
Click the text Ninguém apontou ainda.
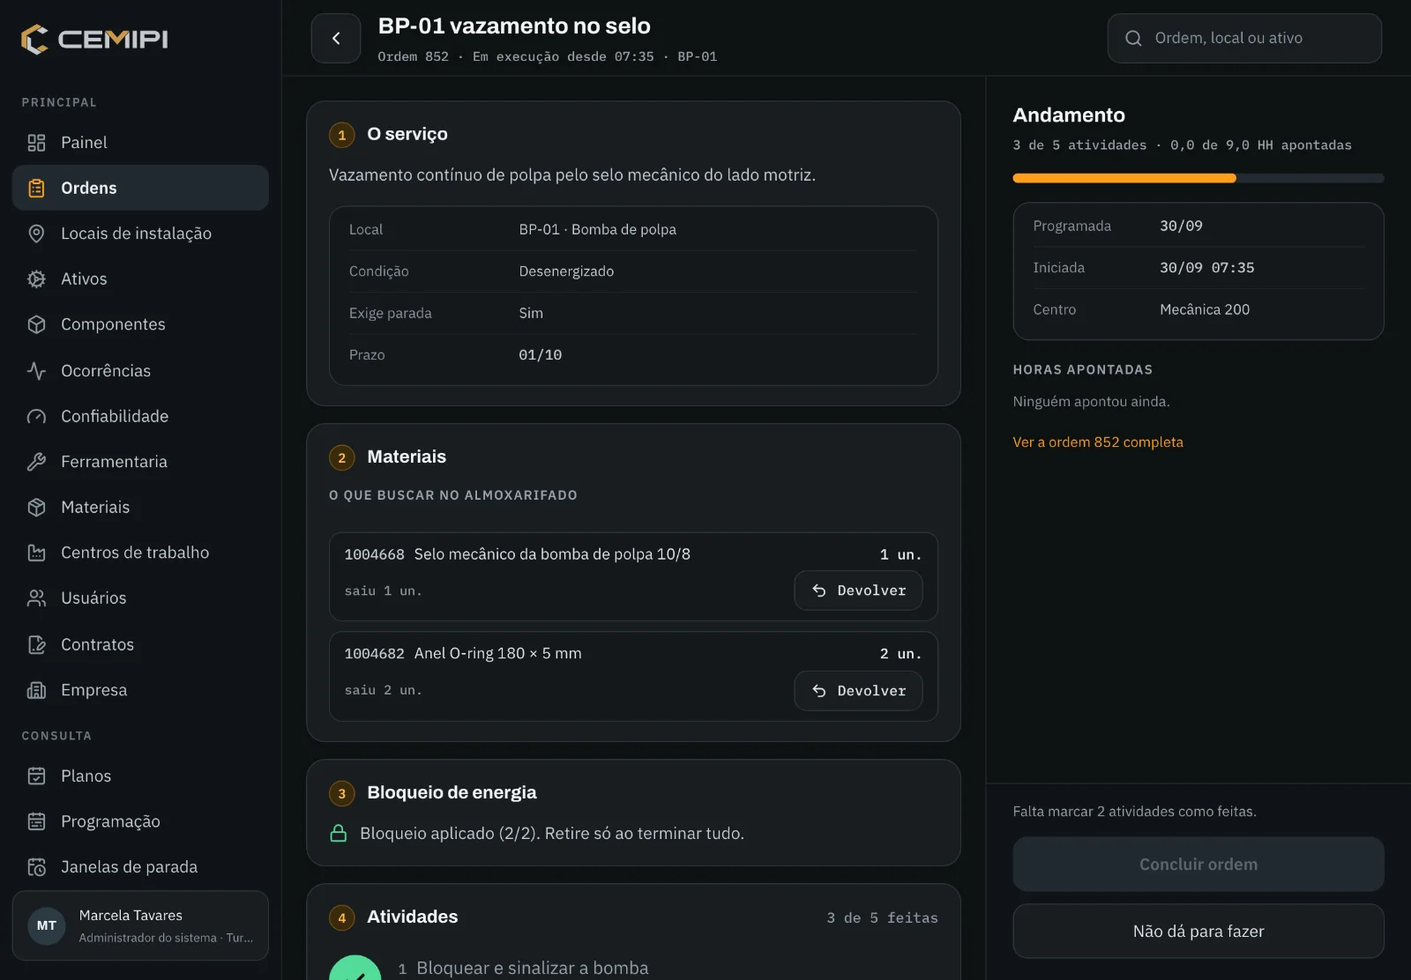(1091, 402)
